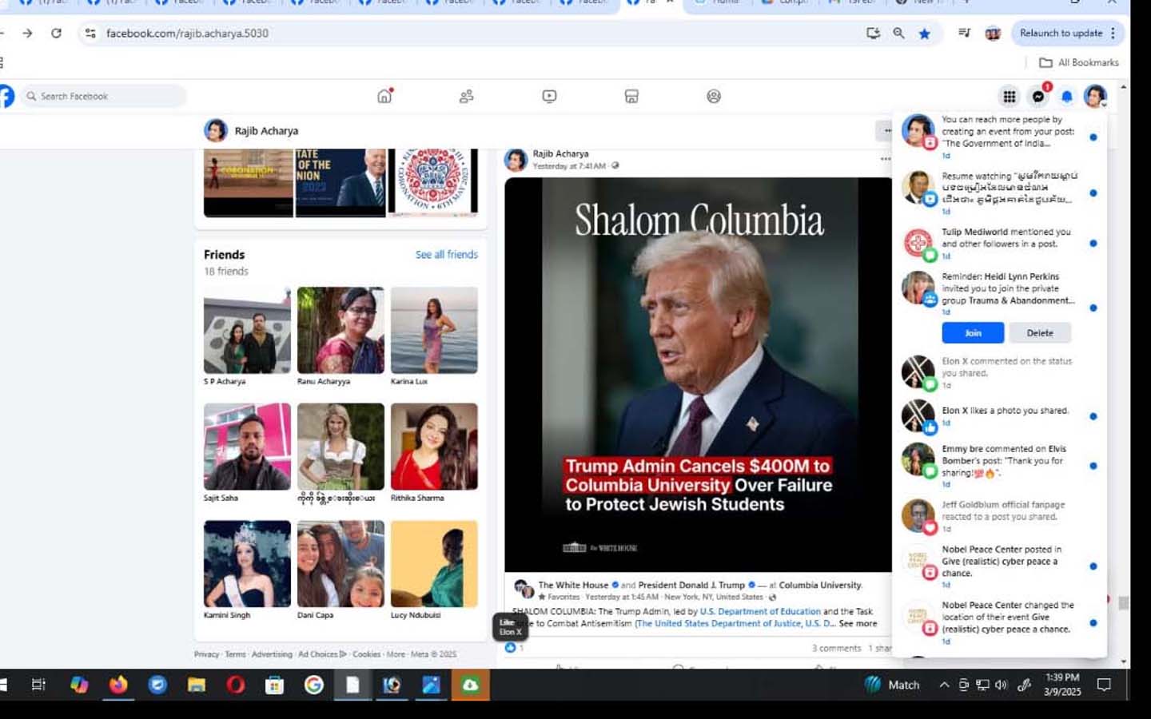
Task: View the 3 comments on post
Action: click(x=836, y=648)
